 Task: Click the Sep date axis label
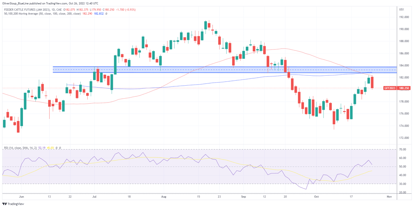pos(244,197)
